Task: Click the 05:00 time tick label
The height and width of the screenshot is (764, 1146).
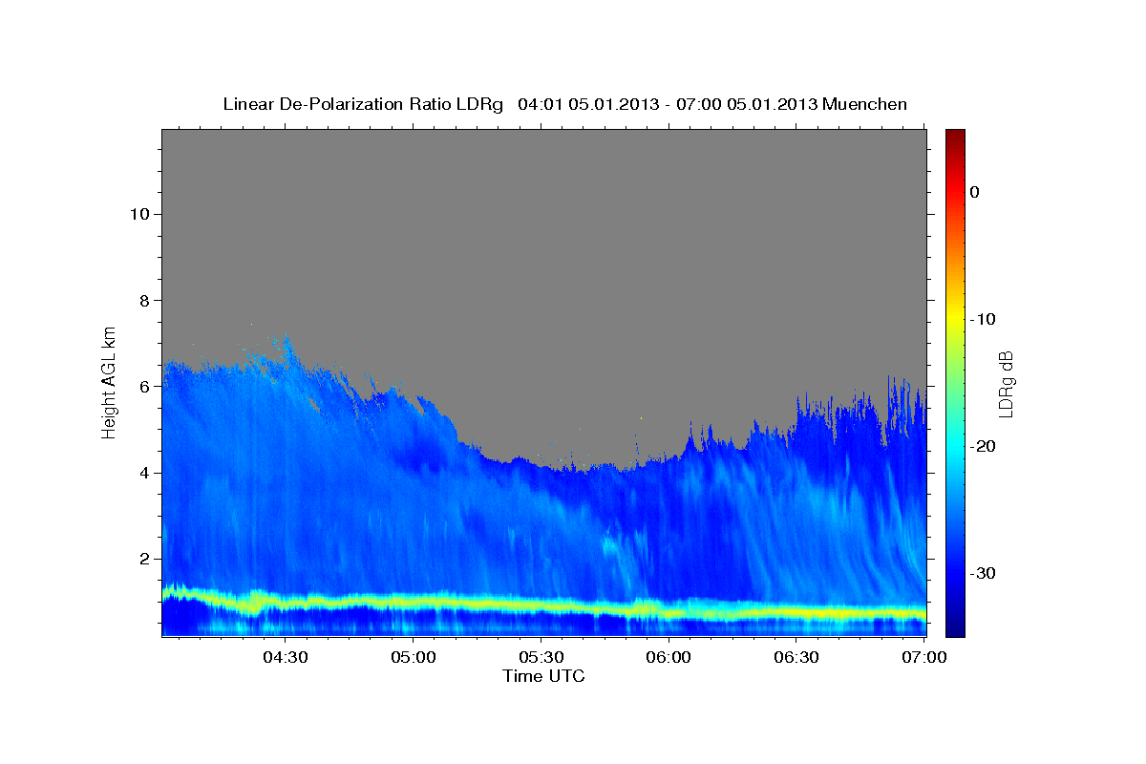Action: [x=413, y=658]
